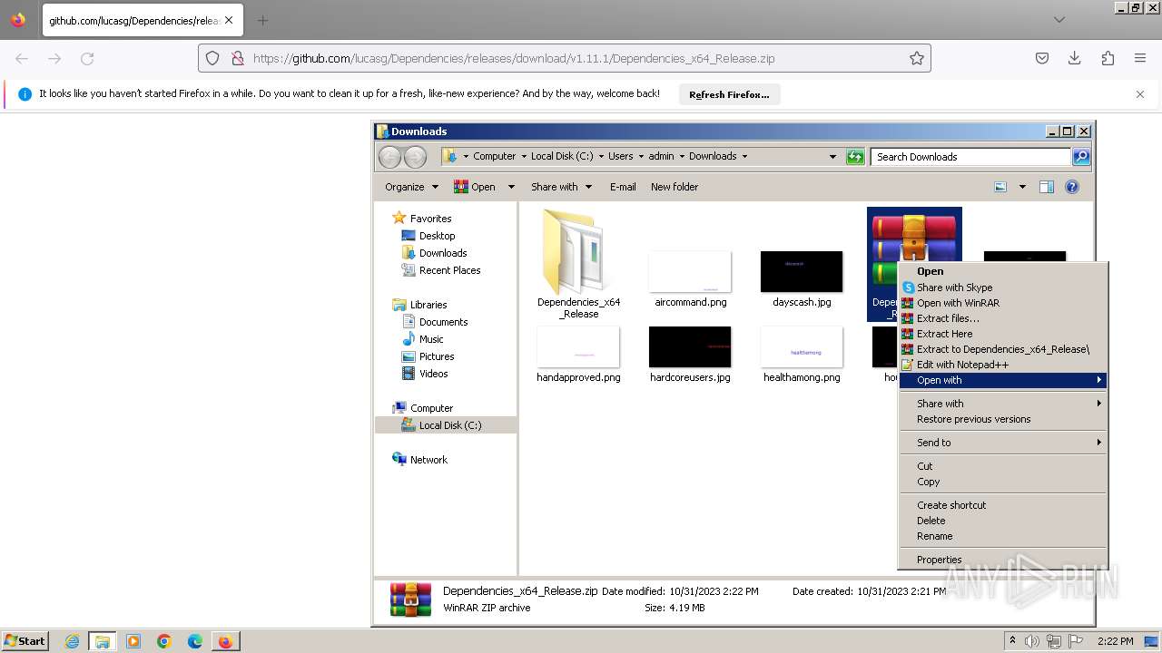Toggle the preview pane icon
The image size is (1162, 653).
pos(1047,187)
